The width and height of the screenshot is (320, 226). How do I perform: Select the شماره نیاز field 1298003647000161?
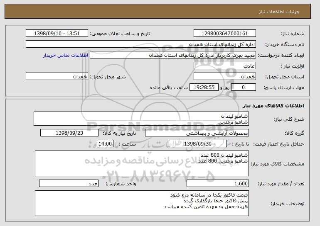point(225,34)
